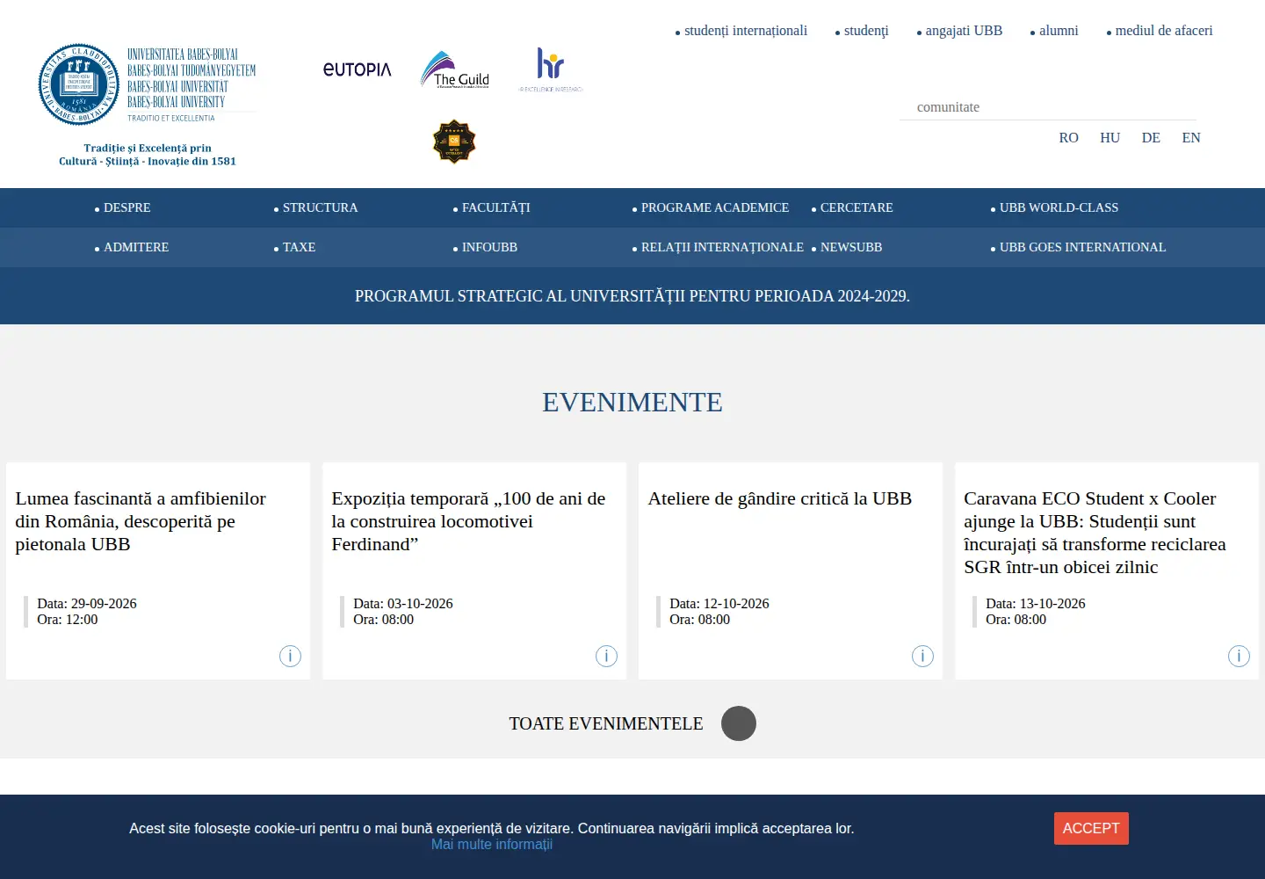
Task: Follow the studenți top link
Action: (x=866, y=31)
